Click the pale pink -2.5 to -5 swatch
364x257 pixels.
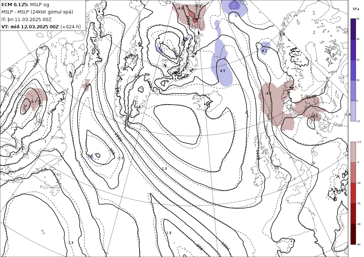353,152
